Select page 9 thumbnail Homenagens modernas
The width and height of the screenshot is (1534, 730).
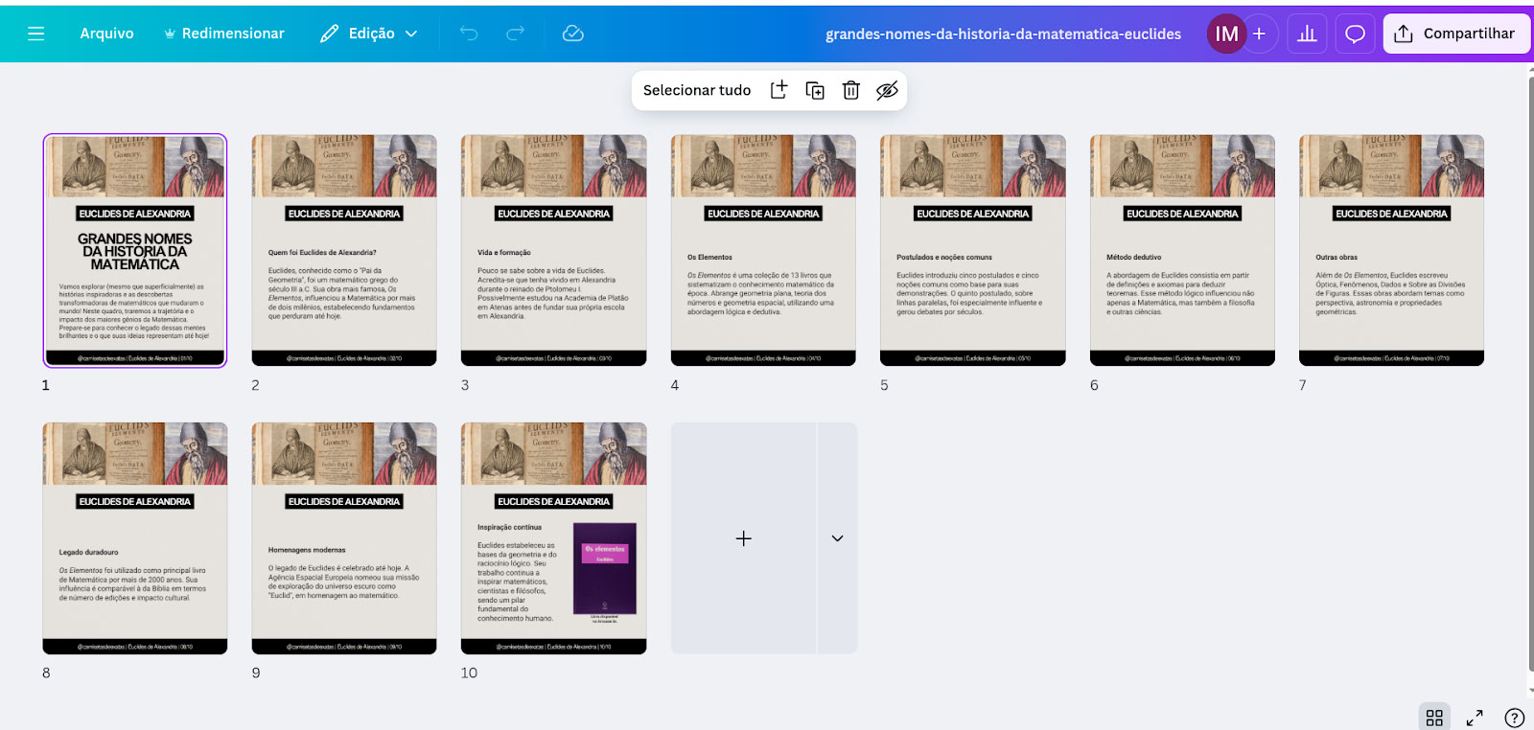pyautogui.click(x=344, y=538)
